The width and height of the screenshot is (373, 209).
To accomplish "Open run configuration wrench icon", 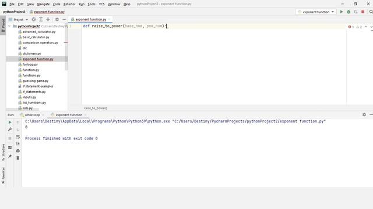I will tap(10, 129).
